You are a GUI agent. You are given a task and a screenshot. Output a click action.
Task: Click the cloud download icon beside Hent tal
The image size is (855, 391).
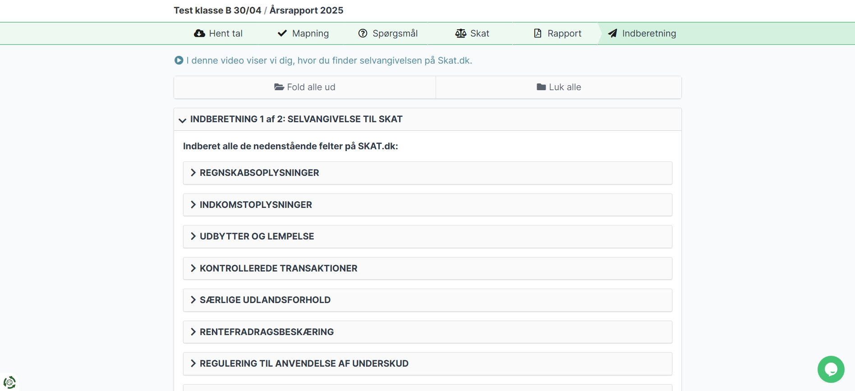tap(199, 33)
